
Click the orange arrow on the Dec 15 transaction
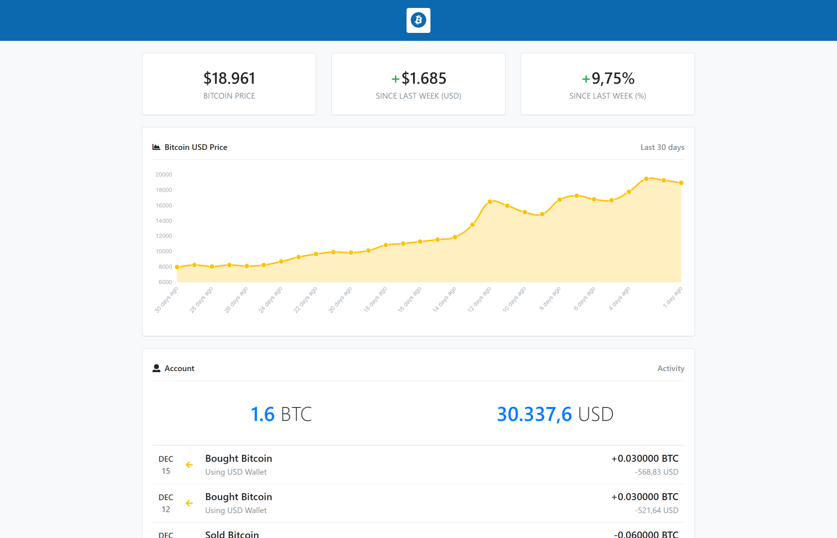pos(189,464)
